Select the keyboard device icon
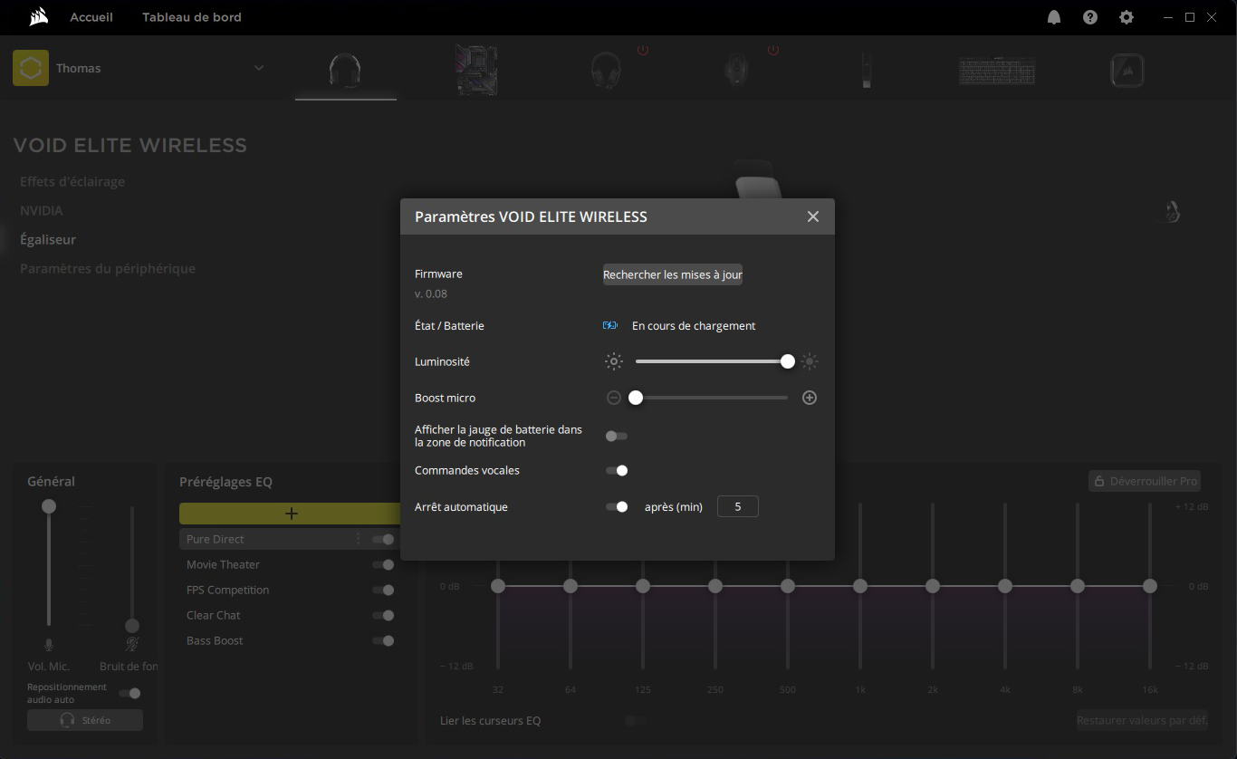The height and width of the screenshot is (759, 1237). 997,70
